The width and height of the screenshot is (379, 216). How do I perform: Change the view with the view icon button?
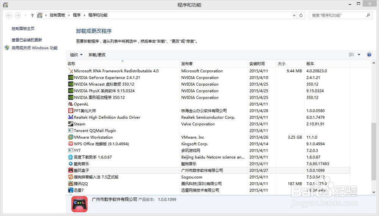[351, 55]
